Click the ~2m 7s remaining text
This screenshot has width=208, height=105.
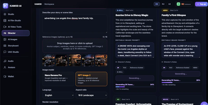click(122, 89)
